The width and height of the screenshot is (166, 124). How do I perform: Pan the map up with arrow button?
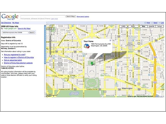click(x=50, y=26)
